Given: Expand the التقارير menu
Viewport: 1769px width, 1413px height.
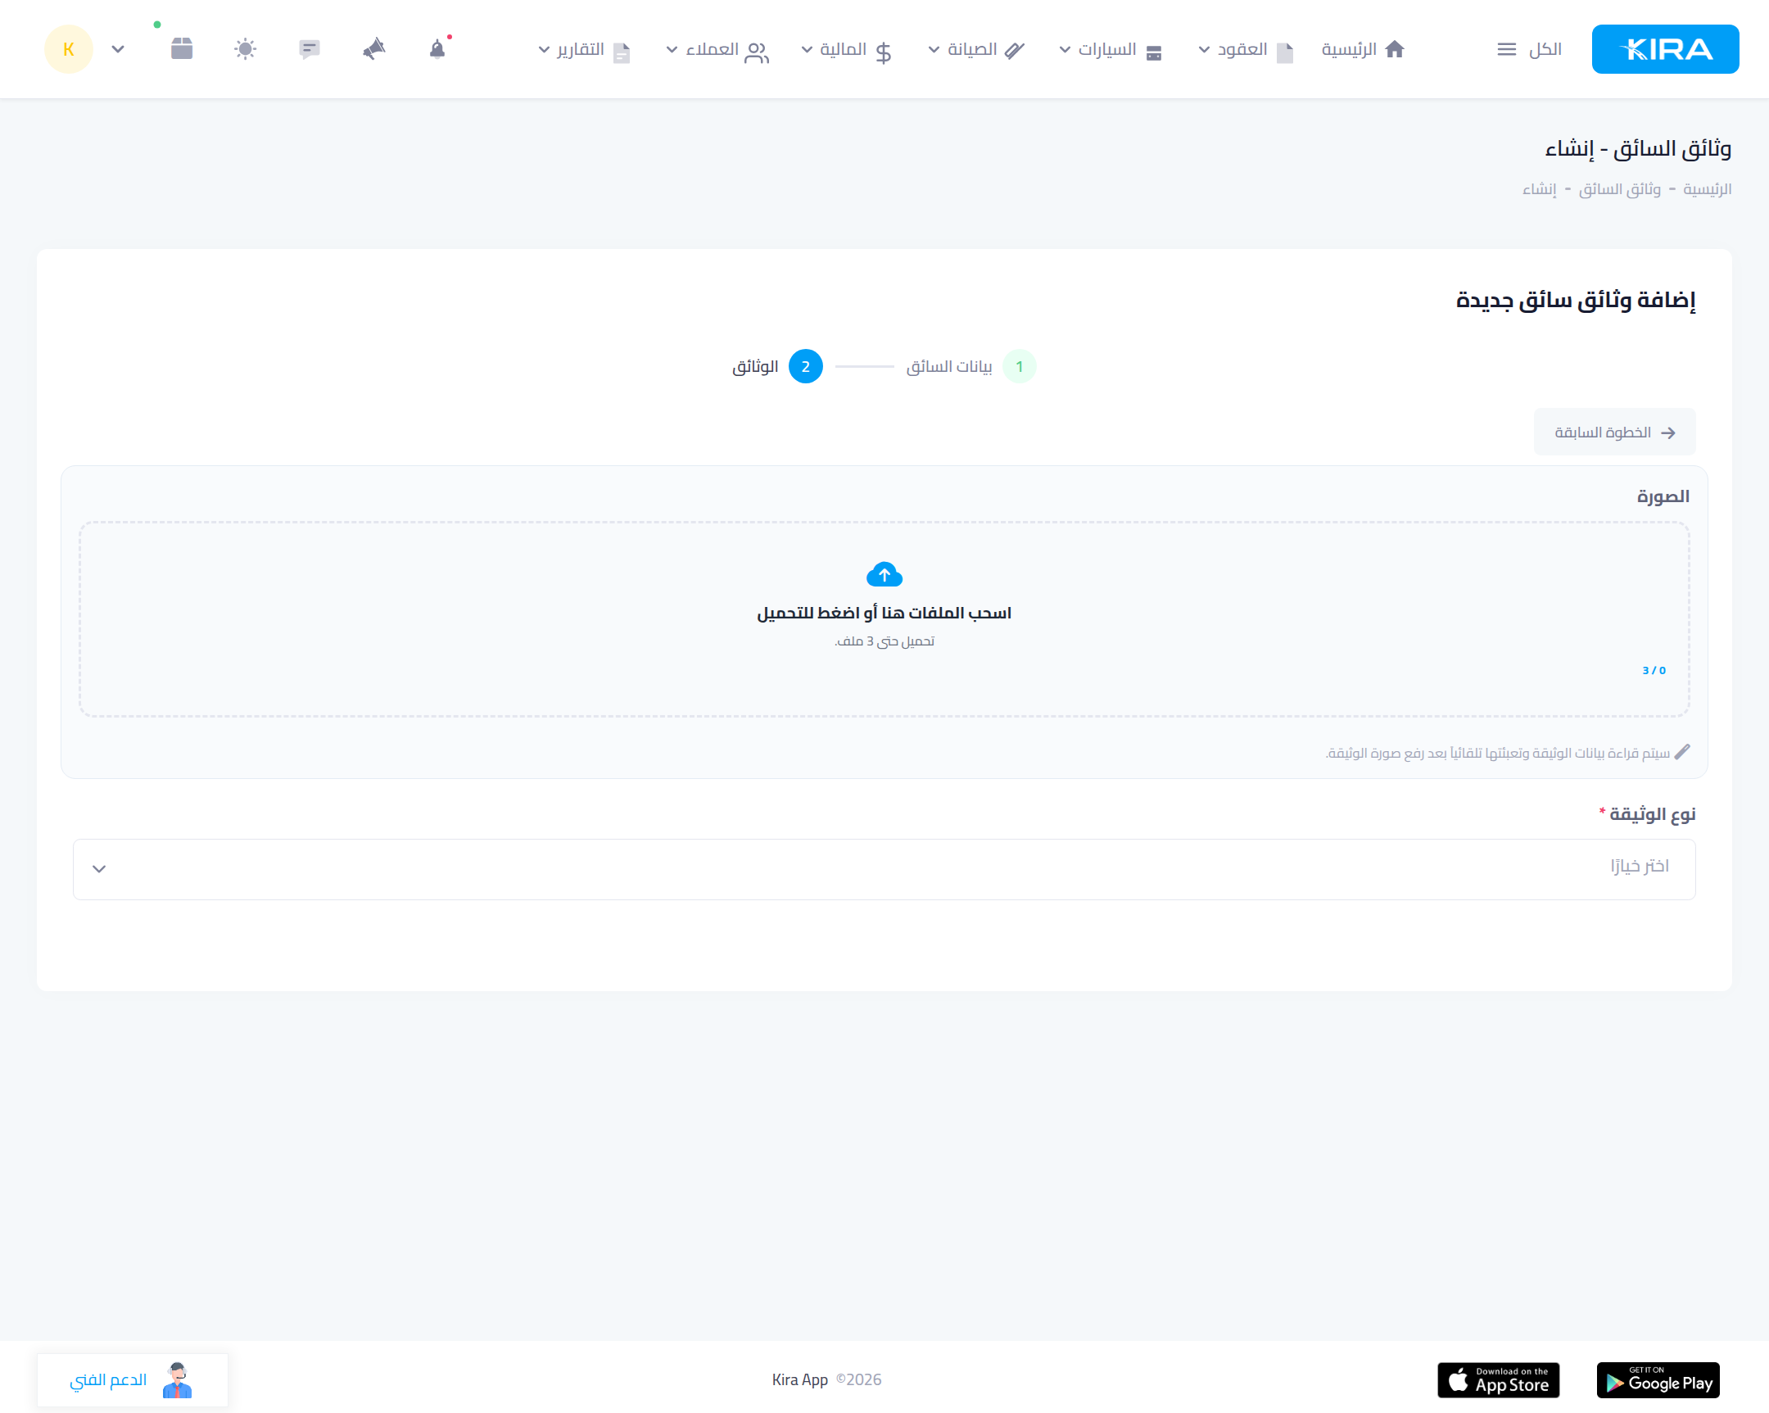Looking at the screenshot, I should pyautogui.click(x=584, y=50).
